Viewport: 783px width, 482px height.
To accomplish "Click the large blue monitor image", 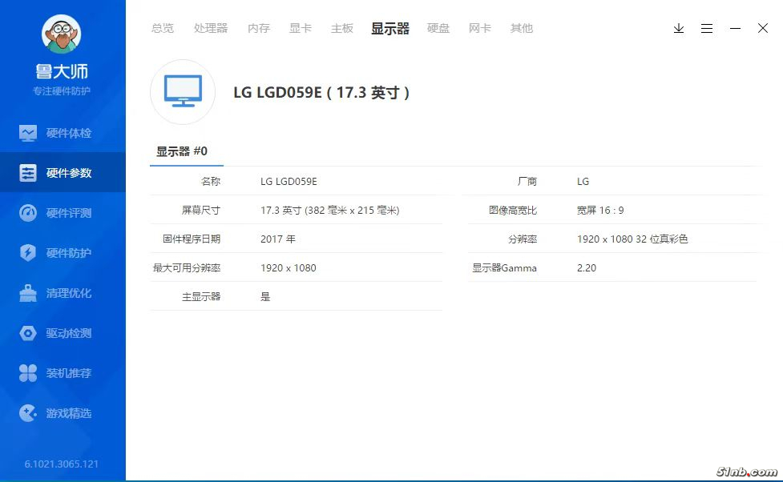I will (183, 92).
